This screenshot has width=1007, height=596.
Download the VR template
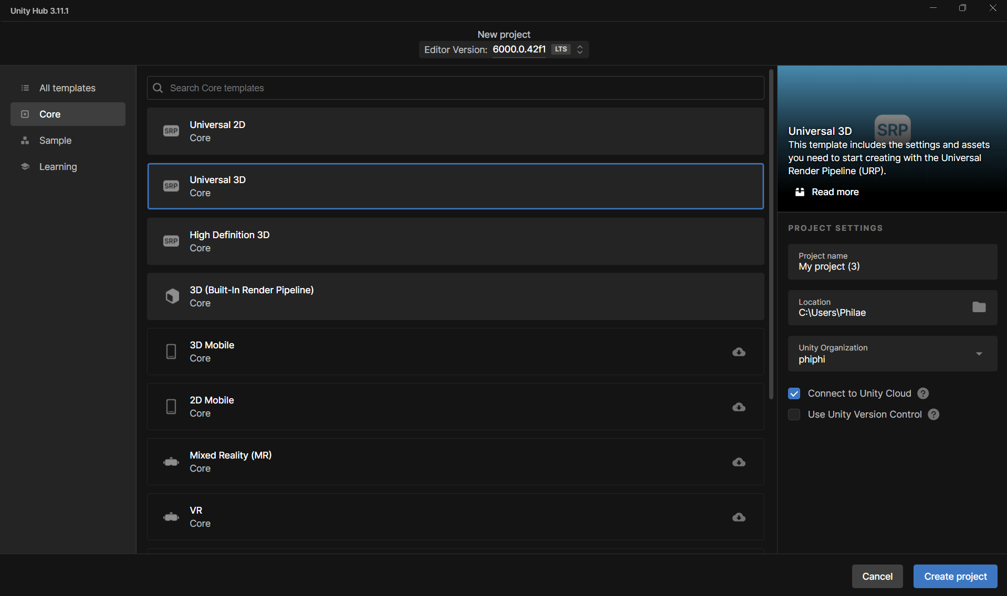click(x=739, y=517)
